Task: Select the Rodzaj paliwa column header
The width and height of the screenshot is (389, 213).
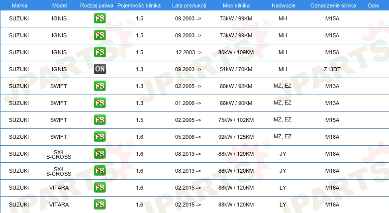Action: click(97, 5)
